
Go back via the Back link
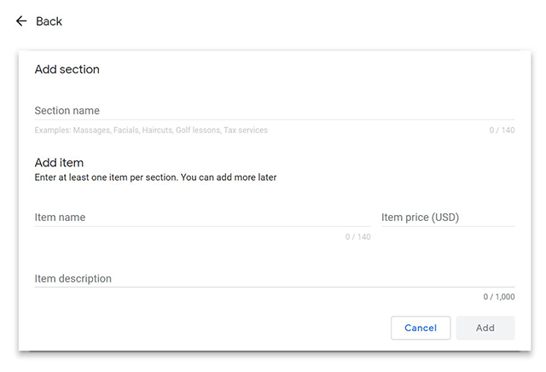click(49, 21)
